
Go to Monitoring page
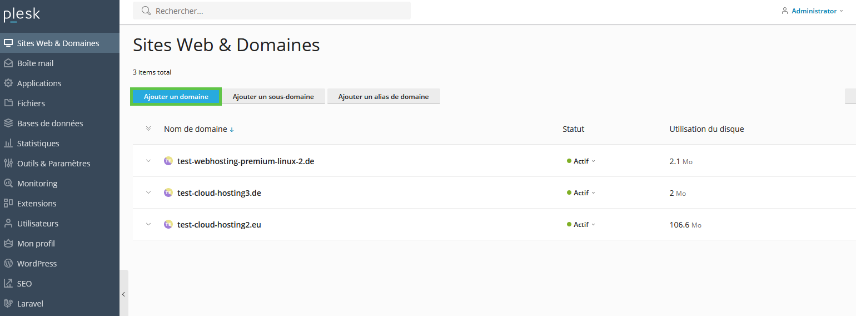pyautogui.click(x=59, y=183)
